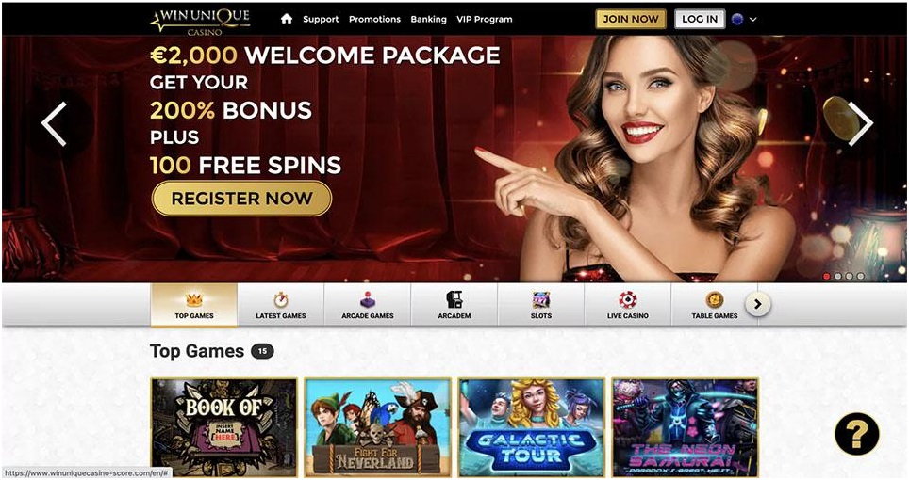Open the VIP Program menu item
Viewport: 909px width, 480px height.
coord(484,19)
